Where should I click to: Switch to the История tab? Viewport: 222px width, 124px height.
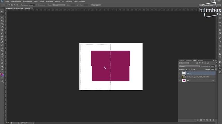[200, 61]
